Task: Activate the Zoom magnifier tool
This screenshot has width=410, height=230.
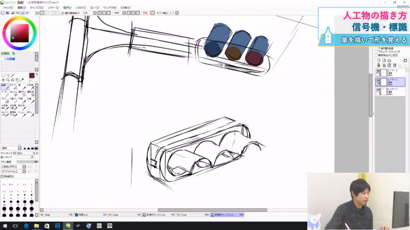Action: click(x=7, y=80)
